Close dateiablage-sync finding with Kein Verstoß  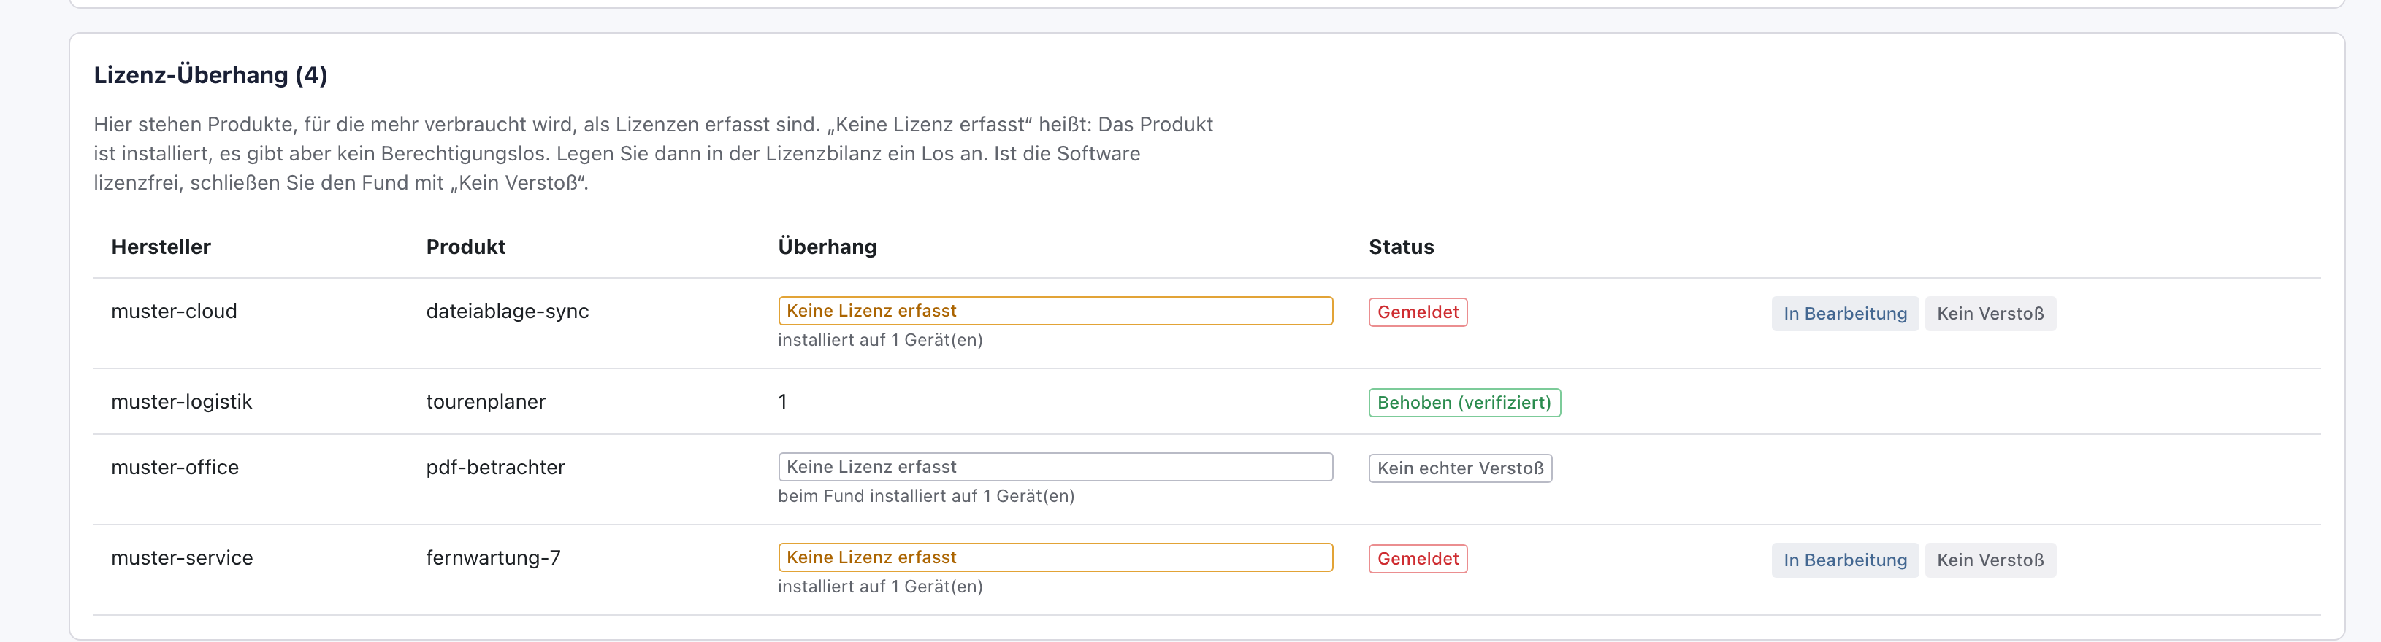pyautogui.click(x=1990, y=313)
